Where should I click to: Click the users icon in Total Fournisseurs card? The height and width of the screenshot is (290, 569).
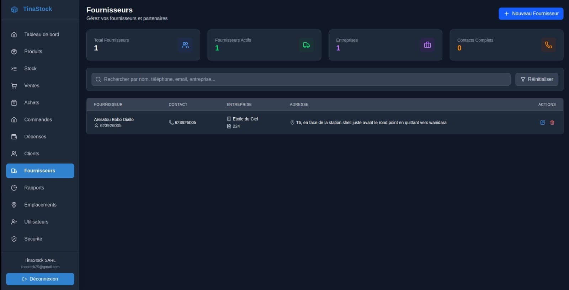click(x=185, y=45)
